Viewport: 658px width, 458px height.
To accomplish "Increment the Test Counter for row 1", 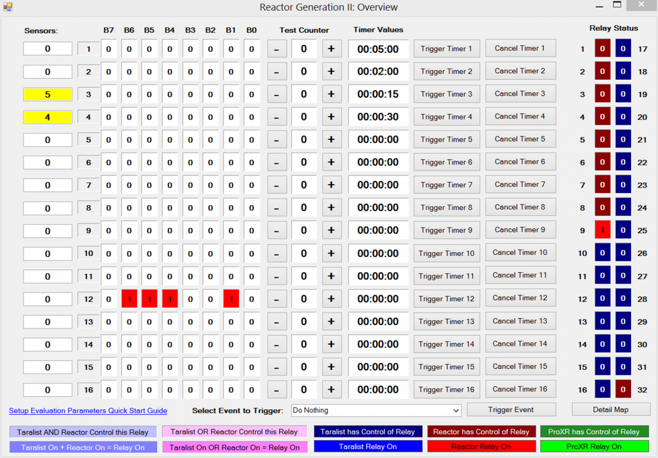I will [x=331, y=49].
